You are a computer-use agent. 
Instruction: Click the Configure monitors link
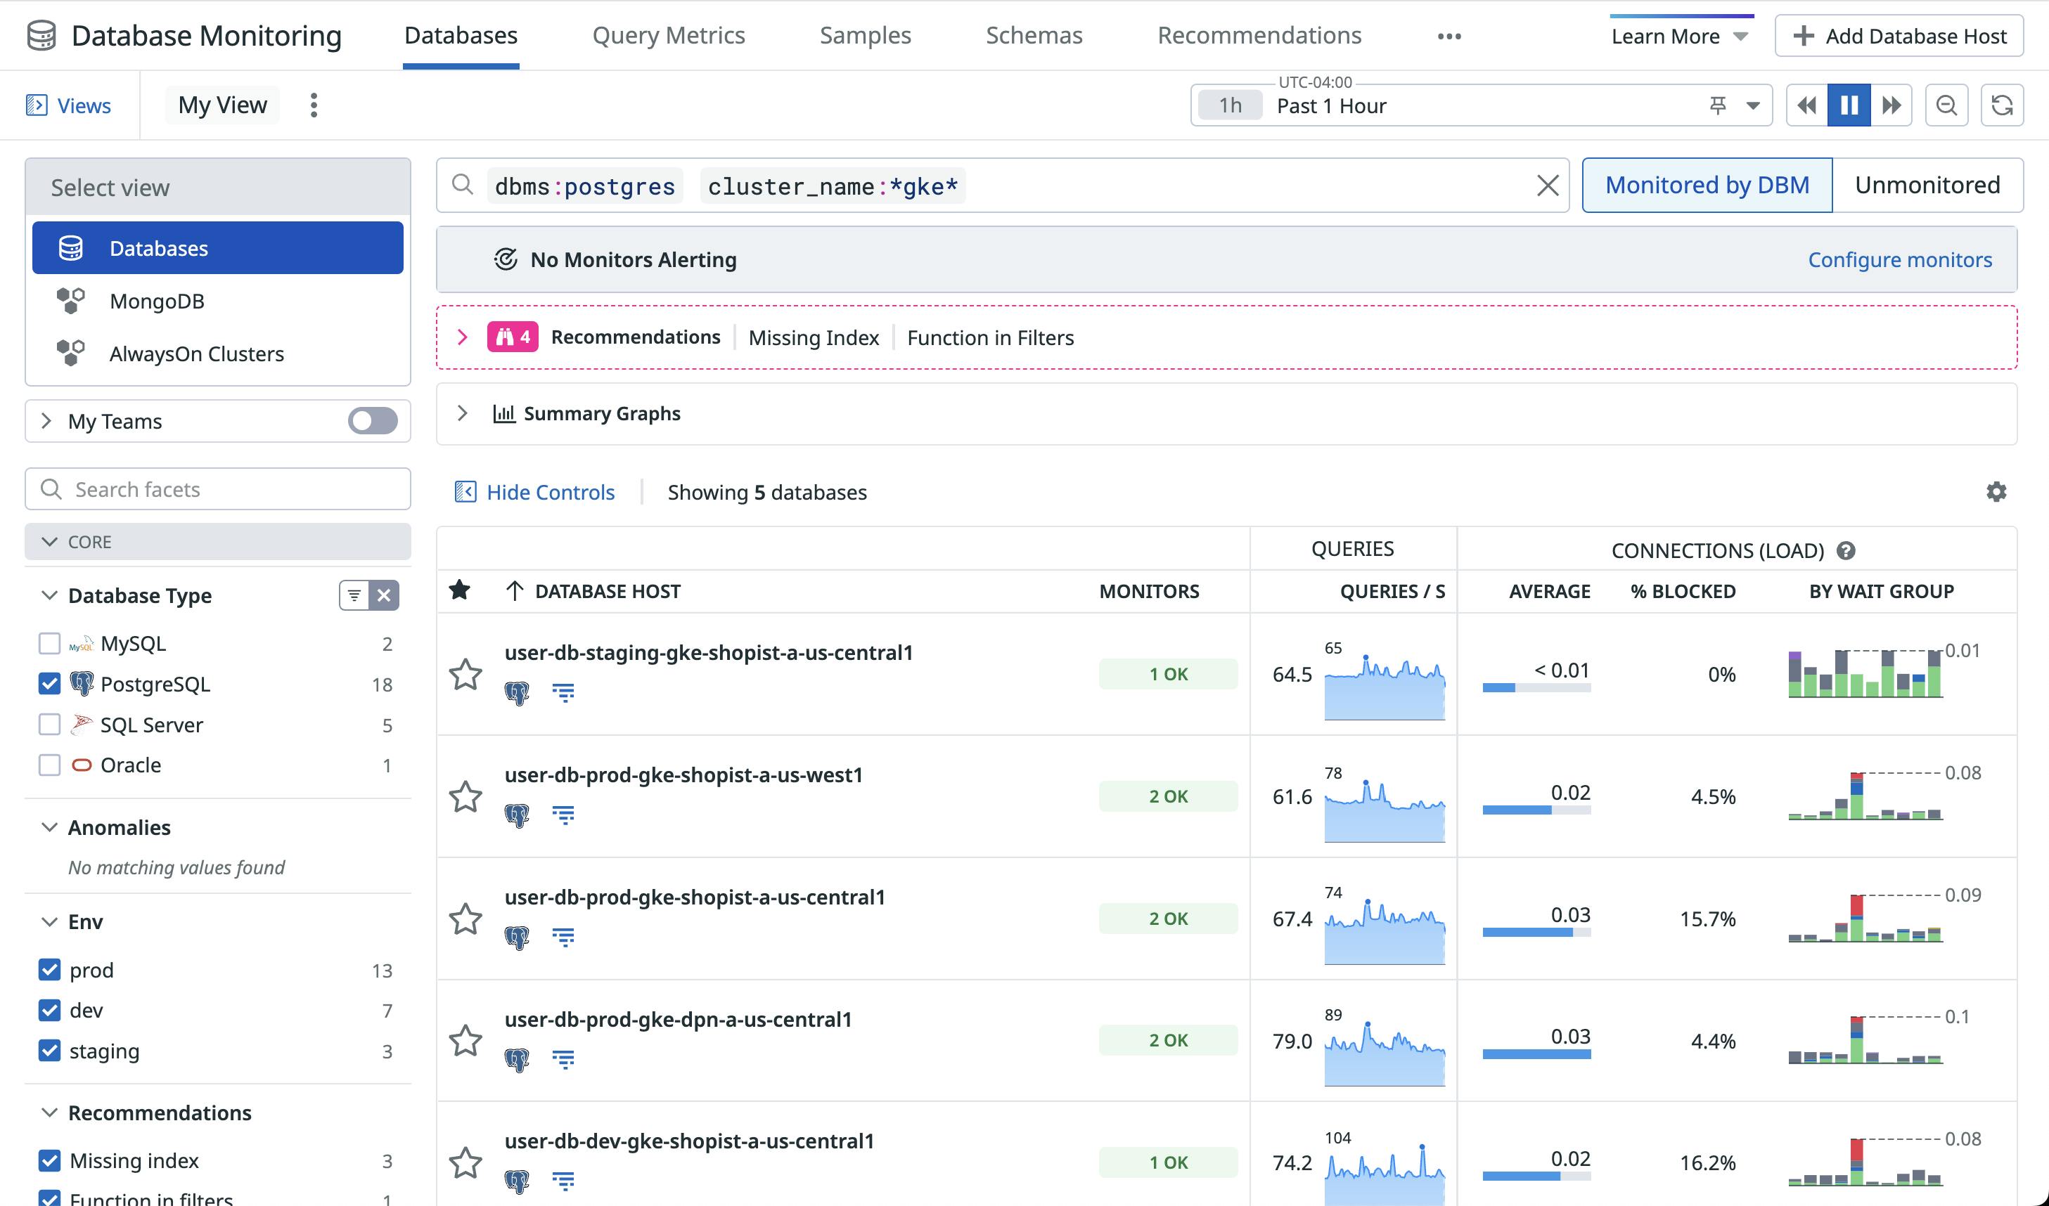[1899, 260]
